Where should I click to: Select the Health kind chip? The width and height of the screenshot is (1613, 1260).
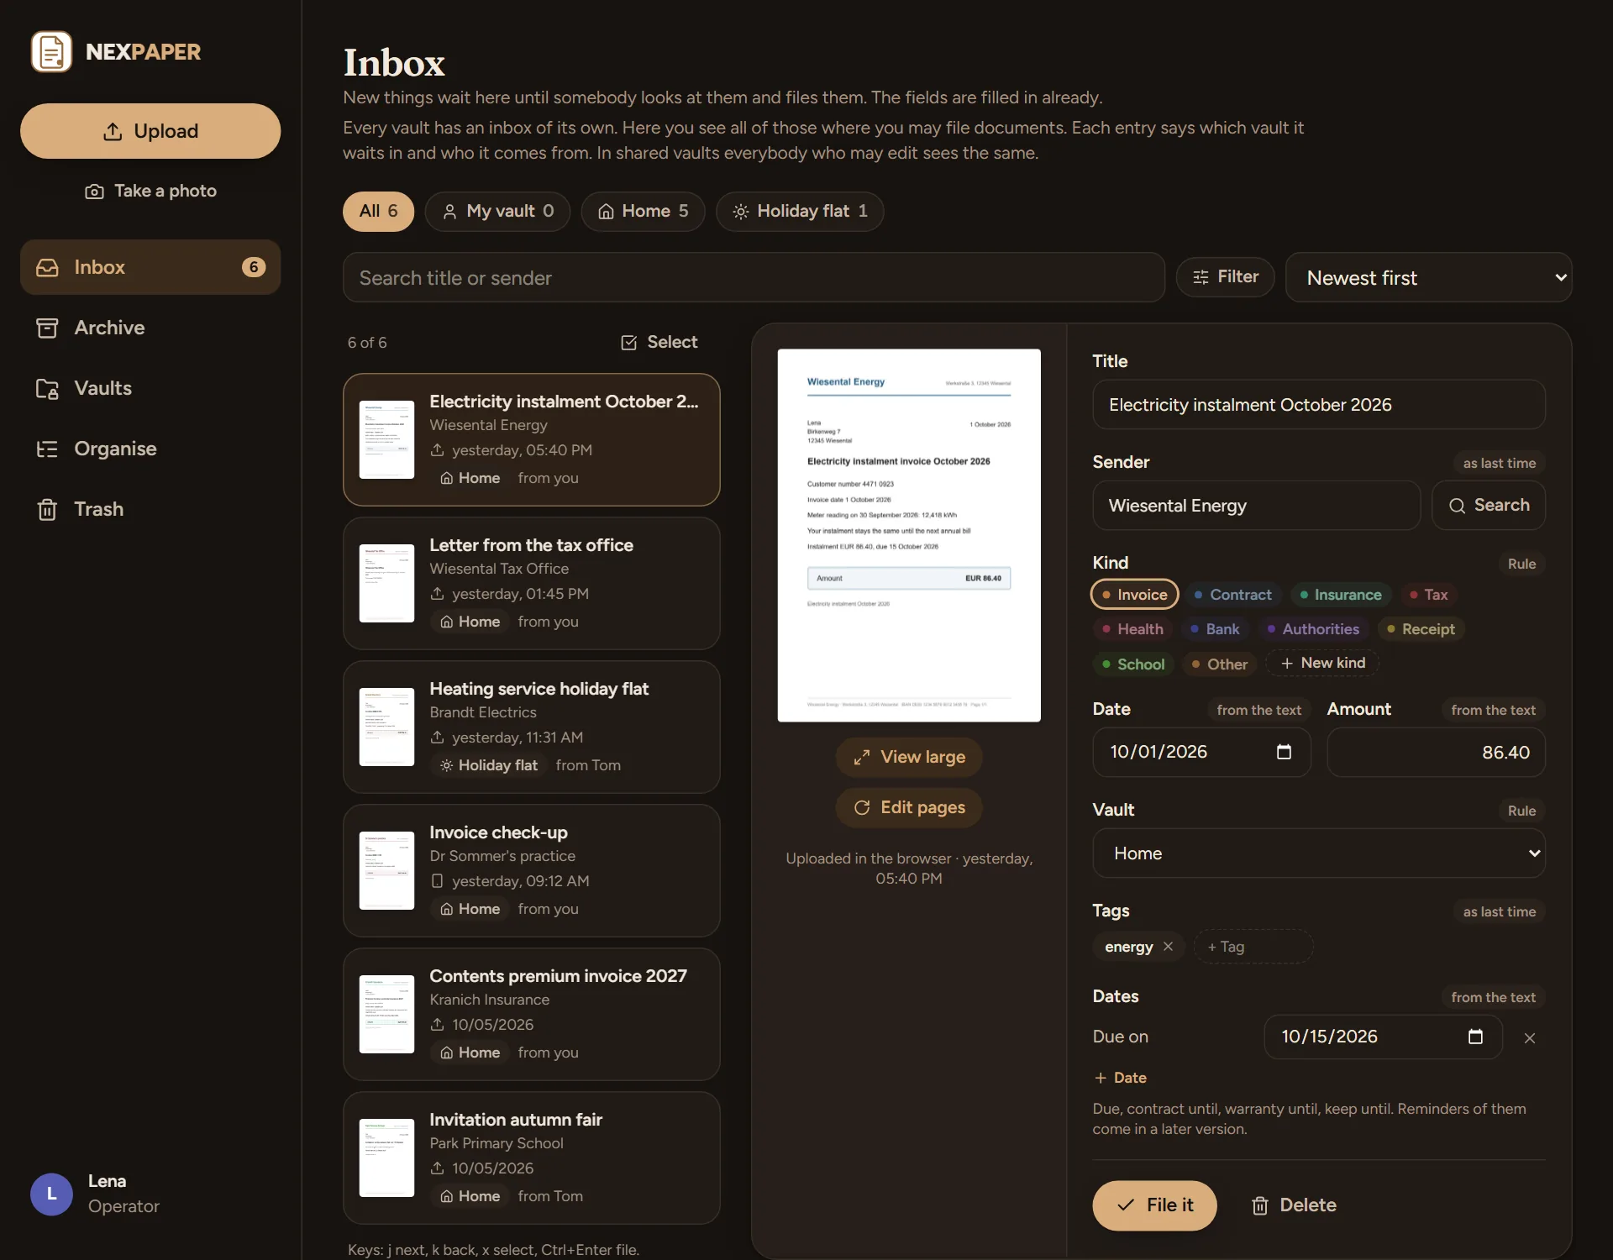(x=1132, y=629)
